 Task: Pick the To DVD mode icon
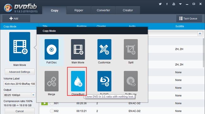(x=104, y=81)
